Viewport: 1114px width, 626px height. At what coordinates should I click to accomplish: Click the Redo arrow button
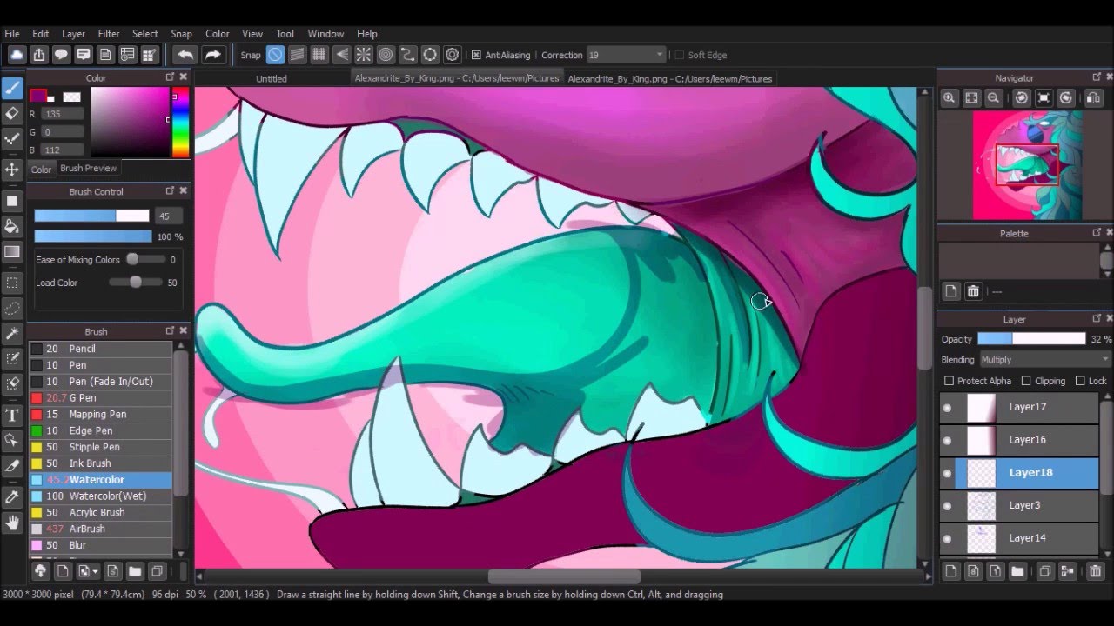212,55
